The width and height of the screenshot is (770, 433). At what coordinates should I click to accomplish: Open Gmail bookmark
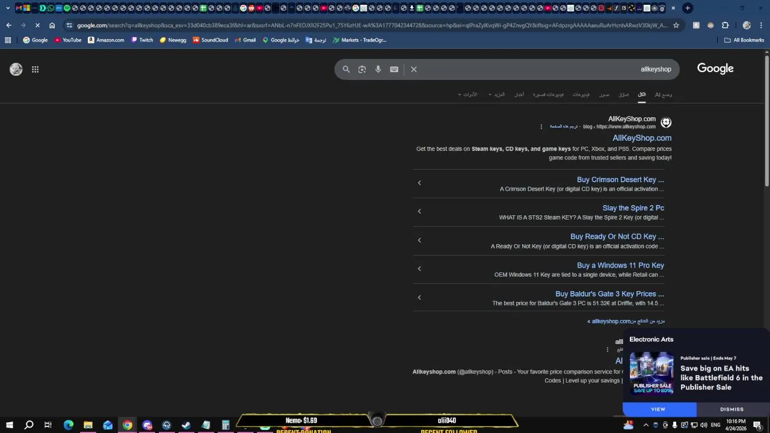pos(245,40)
